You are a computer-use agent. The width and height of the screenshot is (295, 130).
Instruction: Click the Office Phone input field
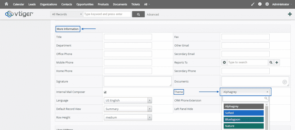coord(128,54)
